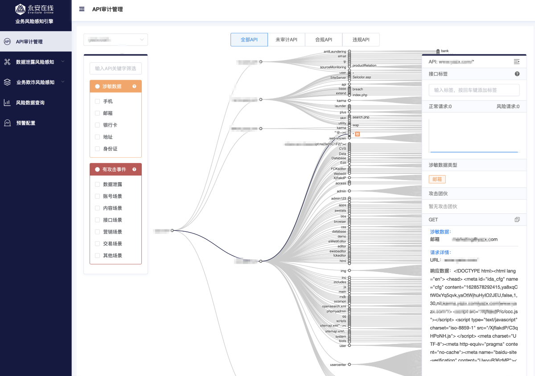Click the wap leaf node
This screenshot has width=535, height=376.
pos(356,125)
